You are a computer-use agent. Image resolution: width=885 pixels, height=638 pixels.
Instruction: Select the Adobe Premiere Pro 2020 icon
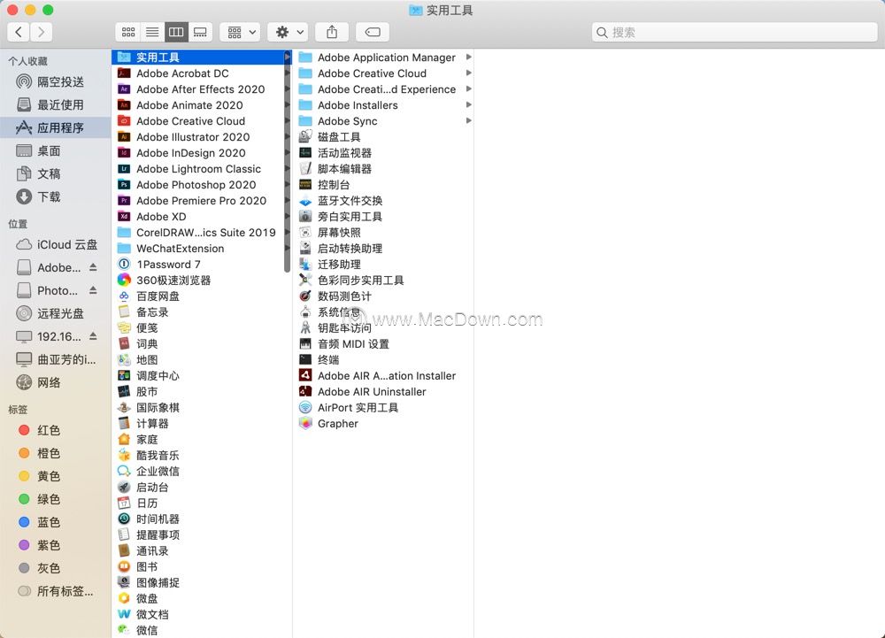click(124, 201)
